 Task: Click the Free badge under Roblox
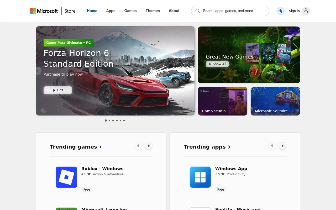[87, 190]
